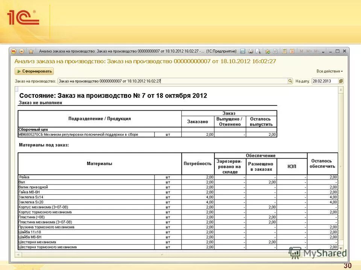
Task: Select the Валик приводной material row
Action: point(178,187)
